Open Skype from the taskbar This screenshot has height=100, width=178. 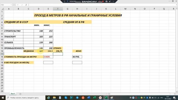tap(66, 97)
